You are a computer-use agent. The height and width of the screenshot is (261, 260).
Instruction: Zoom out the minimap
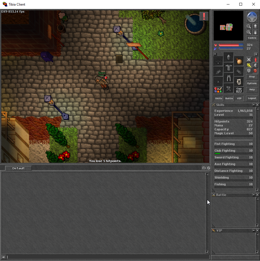coord(249,26)
